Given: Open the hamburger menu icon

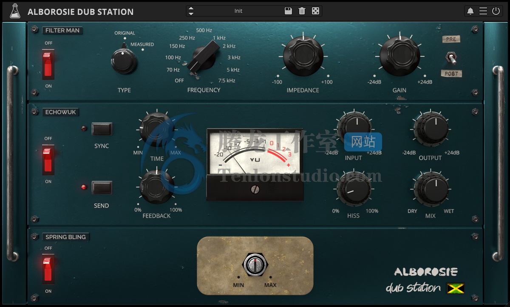Looking at the screenshot, I should pyautogui.click(x=483, y=11).
